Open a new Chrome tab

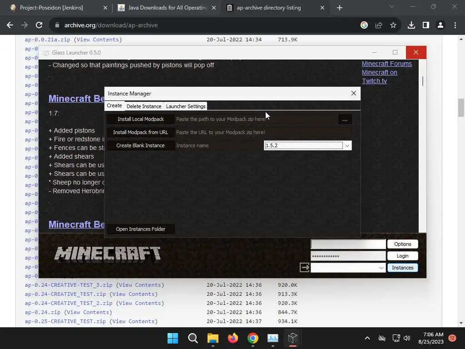340,8
